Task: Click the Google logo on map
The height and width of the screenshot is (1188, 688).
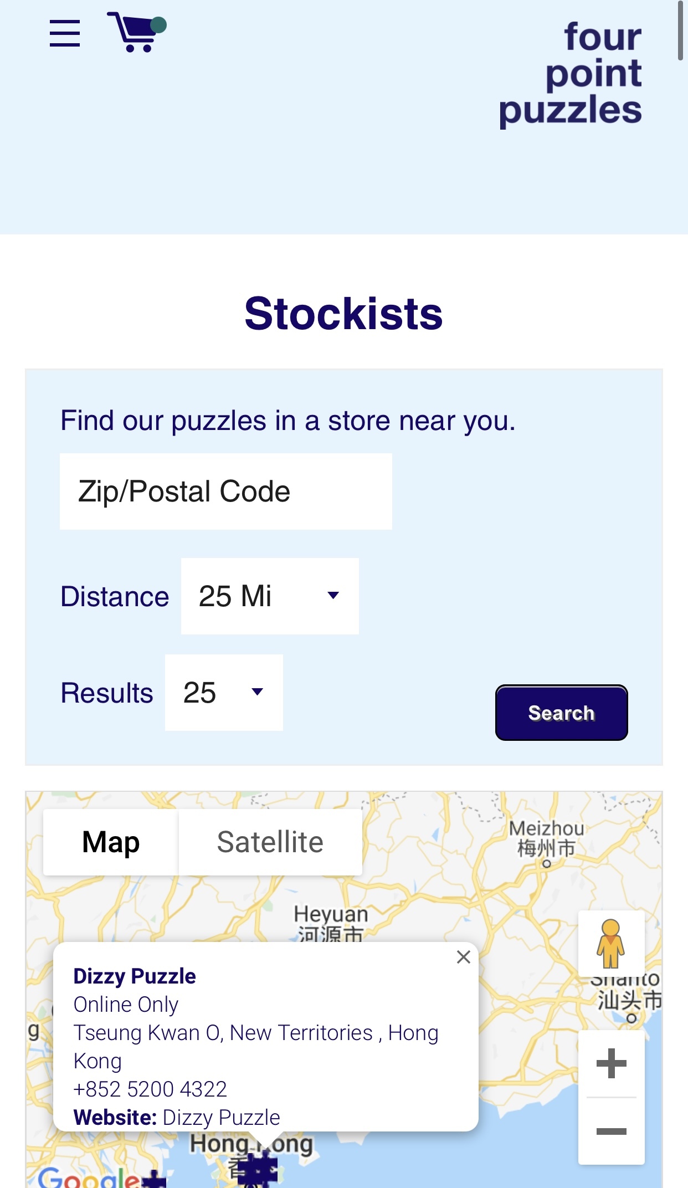Action: 89,1177
